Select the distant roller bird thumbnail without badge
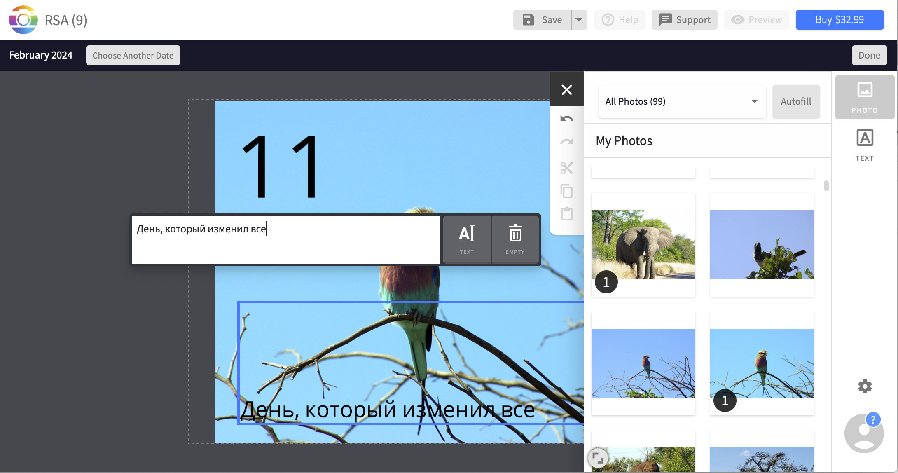The width and height of the screenshot is (898, 473). pos(643,363)
